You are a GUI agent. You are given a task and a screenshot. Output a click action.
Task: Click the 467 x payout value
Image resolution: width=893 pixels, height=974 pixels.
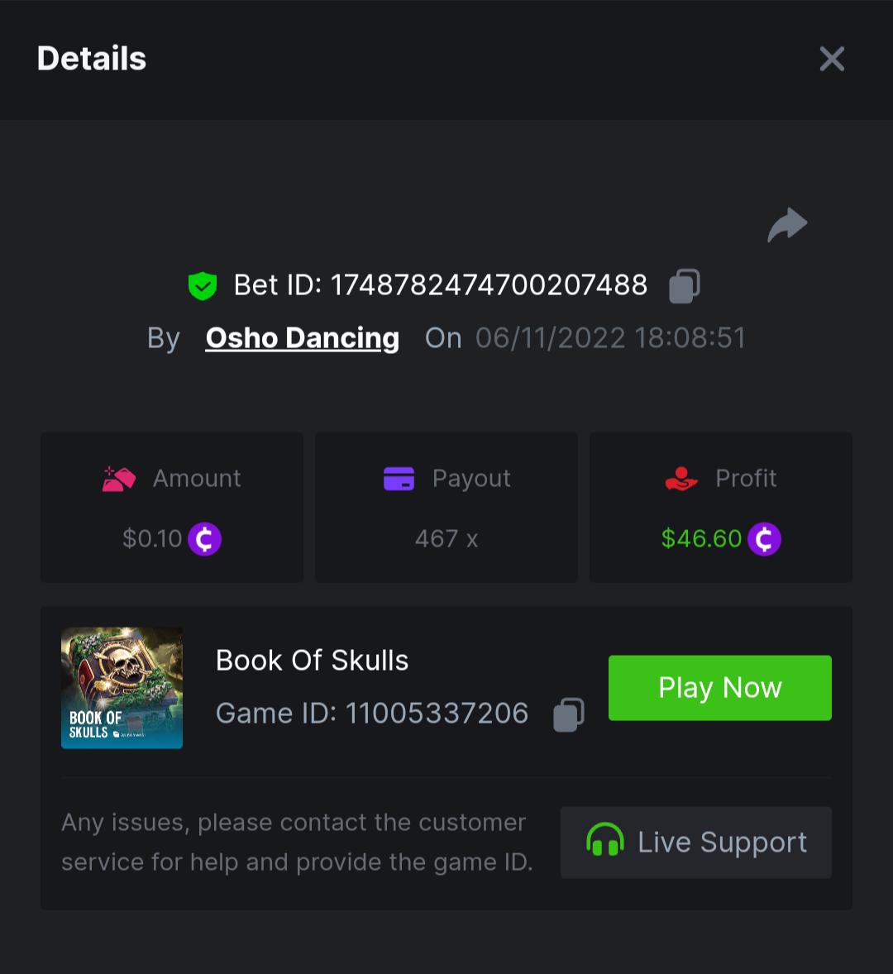[x=446, y=539]
